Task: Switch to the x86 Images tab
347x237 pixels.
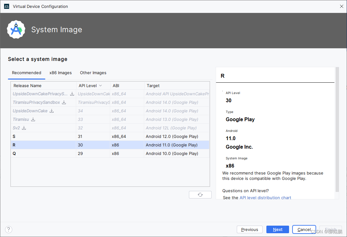Action: [x=60, y=73]
